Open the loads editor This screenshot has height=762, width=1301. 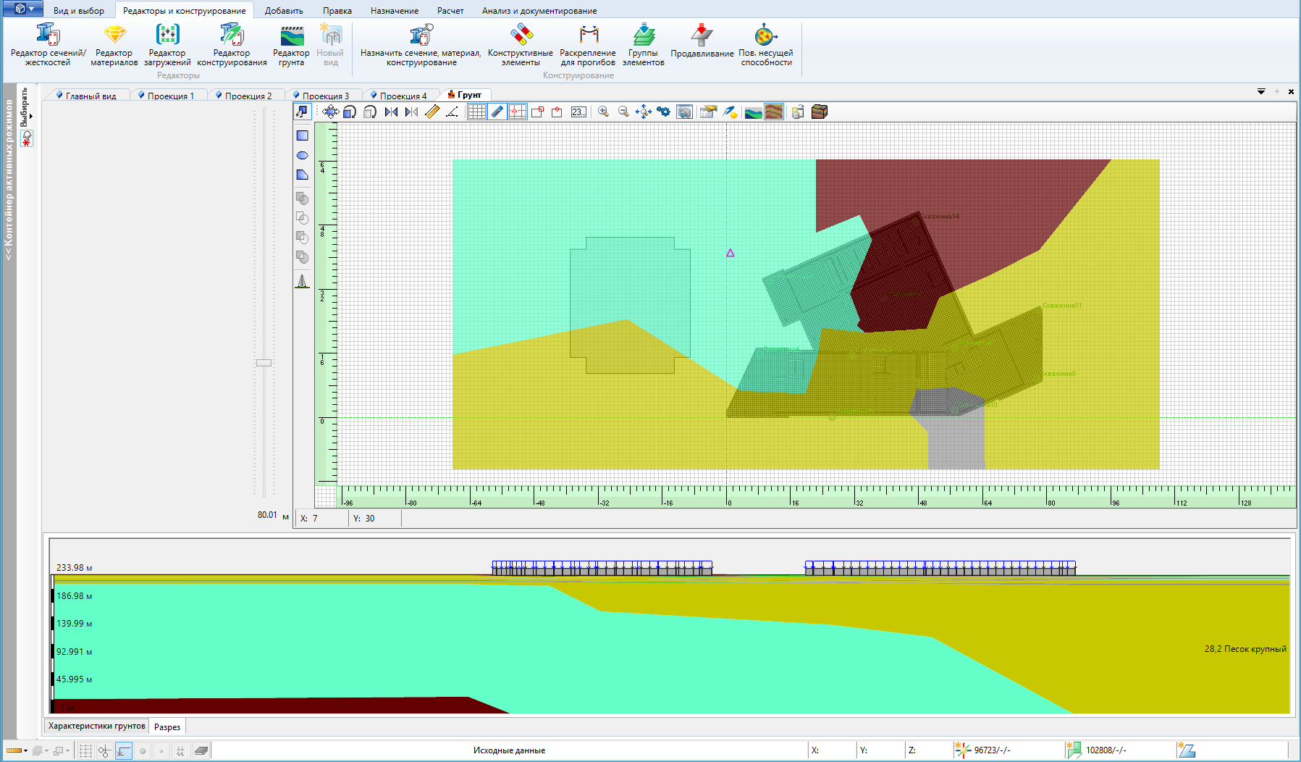[167, 44]
